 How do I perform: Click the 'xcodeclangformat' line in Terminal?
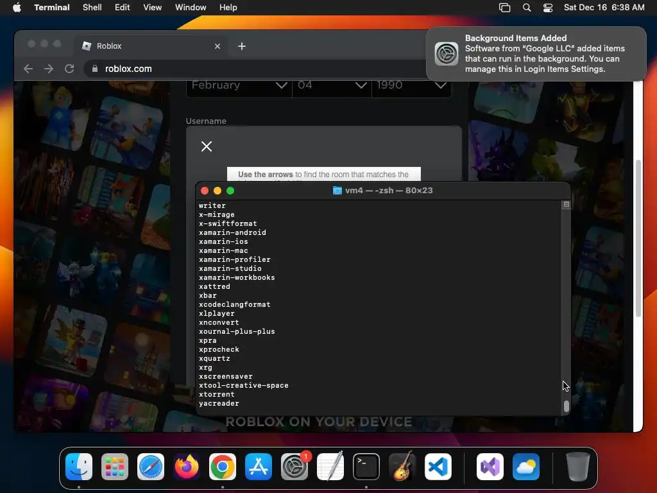[235, 305]
